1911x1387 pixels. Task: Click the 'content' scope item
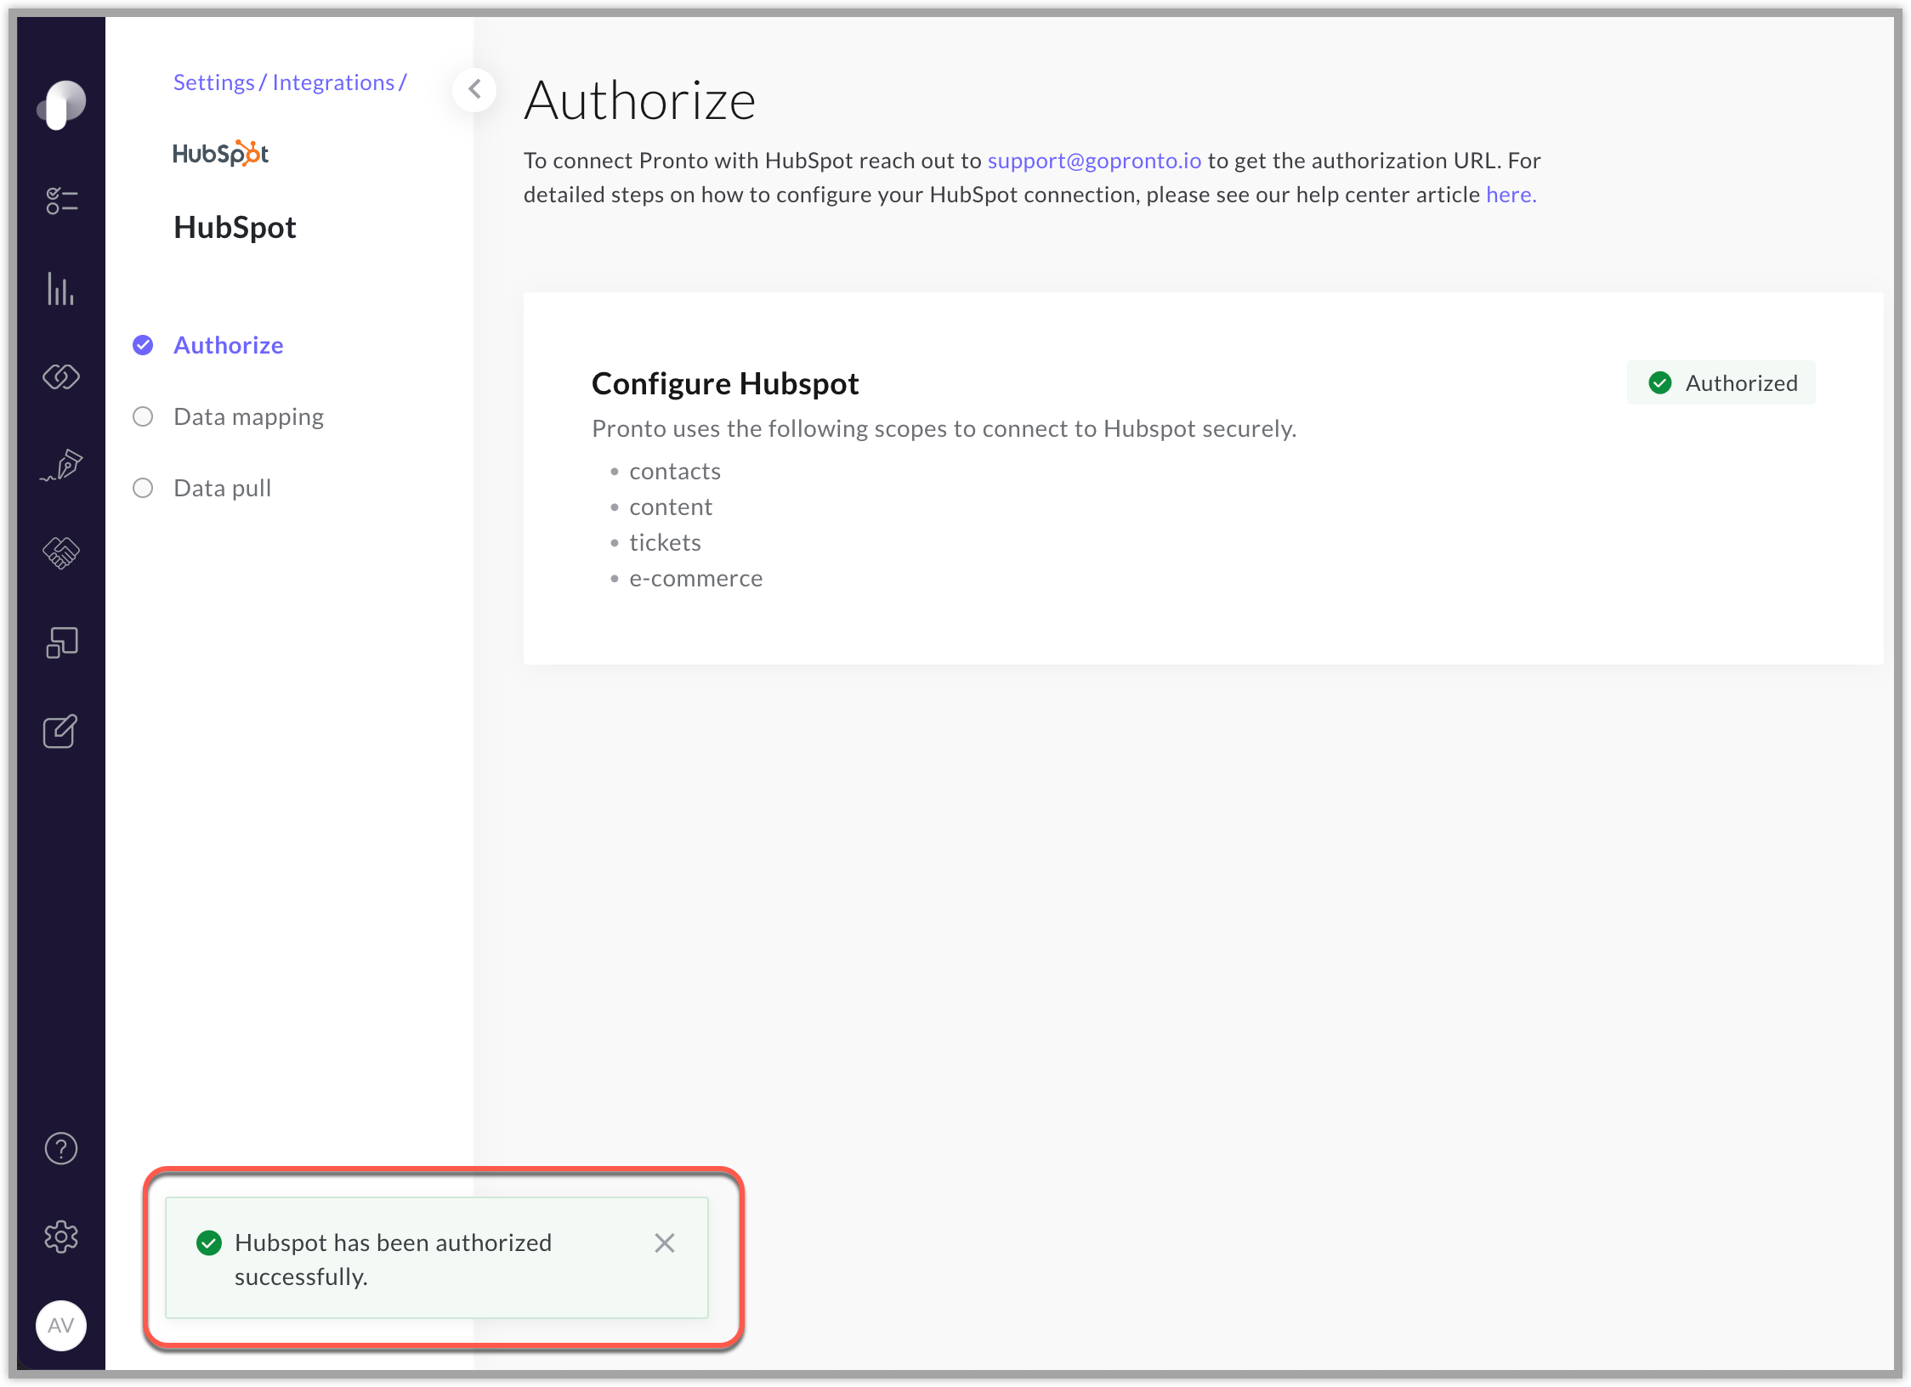pyautogui.click(x=671, y=507)
